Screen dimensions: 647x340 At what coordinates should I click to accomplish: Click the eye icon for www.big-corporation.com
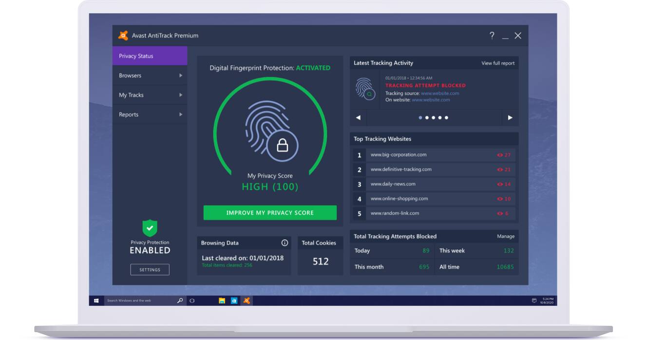tap(500, 155)
